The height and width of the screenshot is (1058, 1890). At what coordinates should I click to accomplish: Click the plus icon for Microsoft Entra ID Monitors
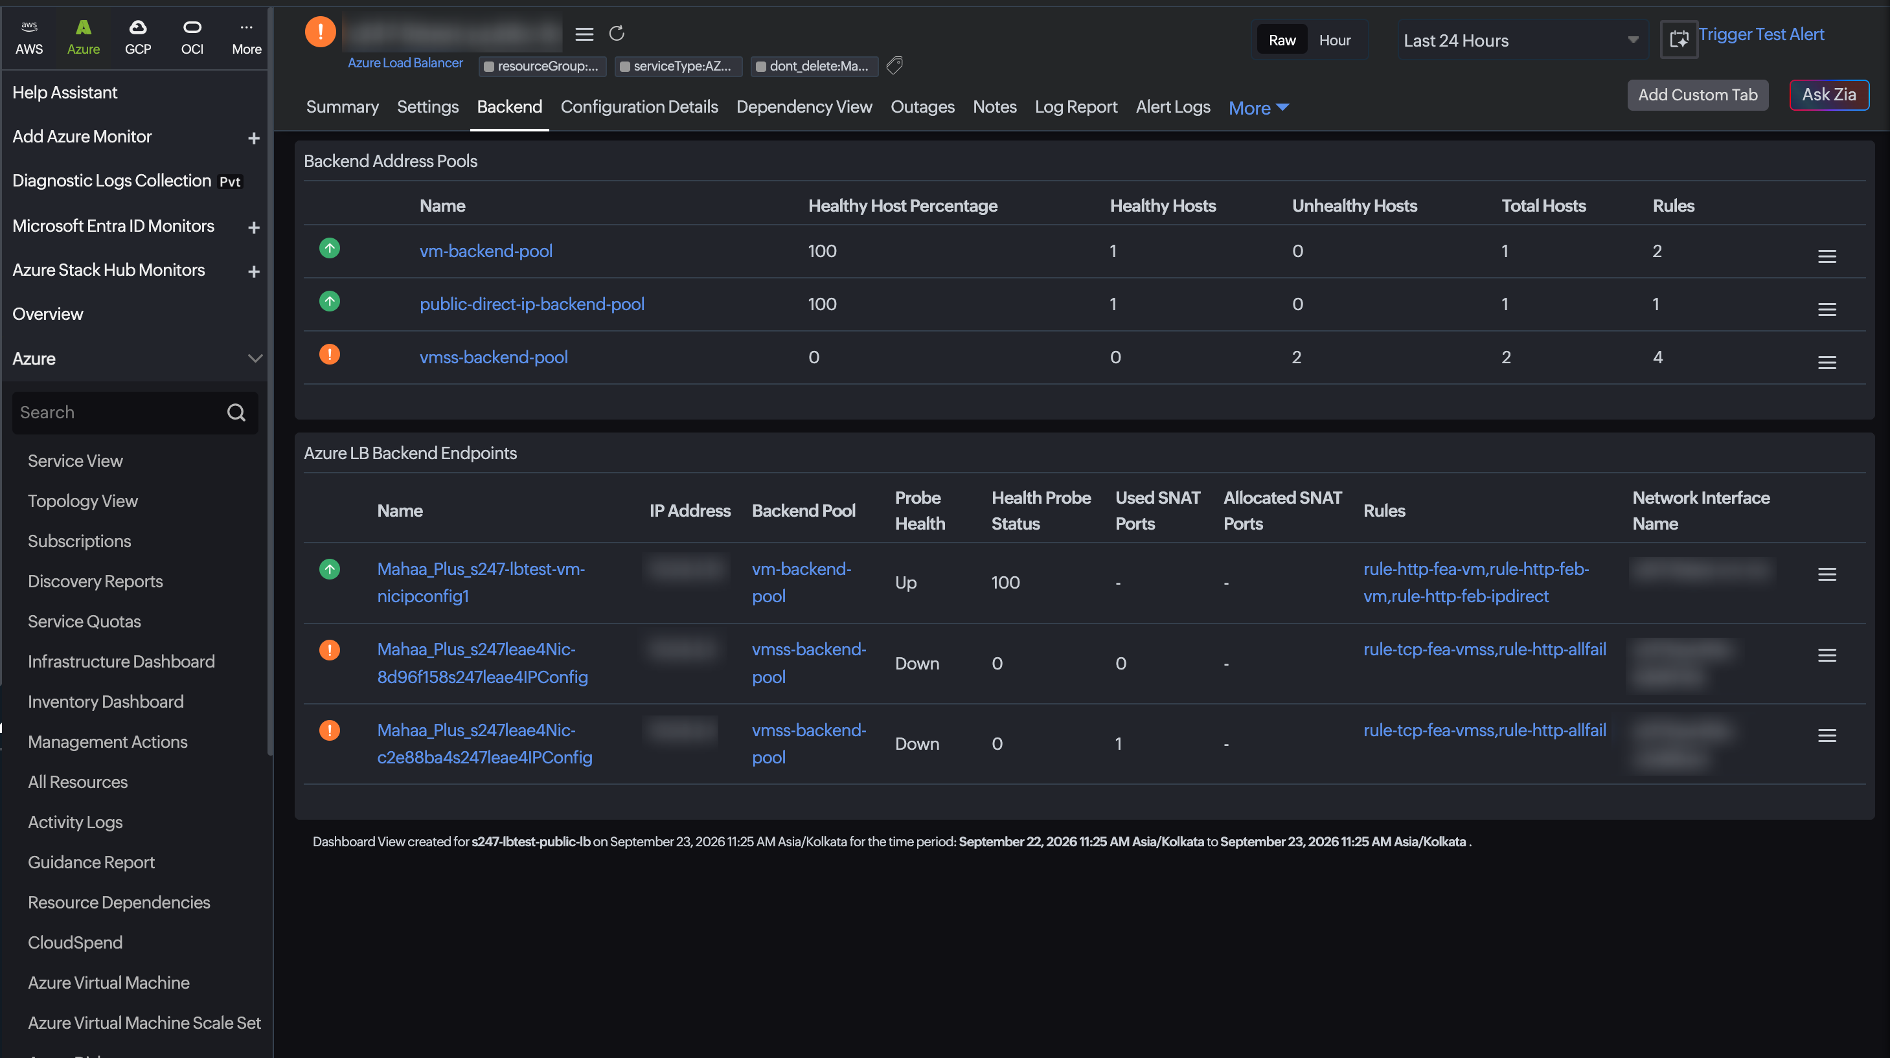click(254, 227)
